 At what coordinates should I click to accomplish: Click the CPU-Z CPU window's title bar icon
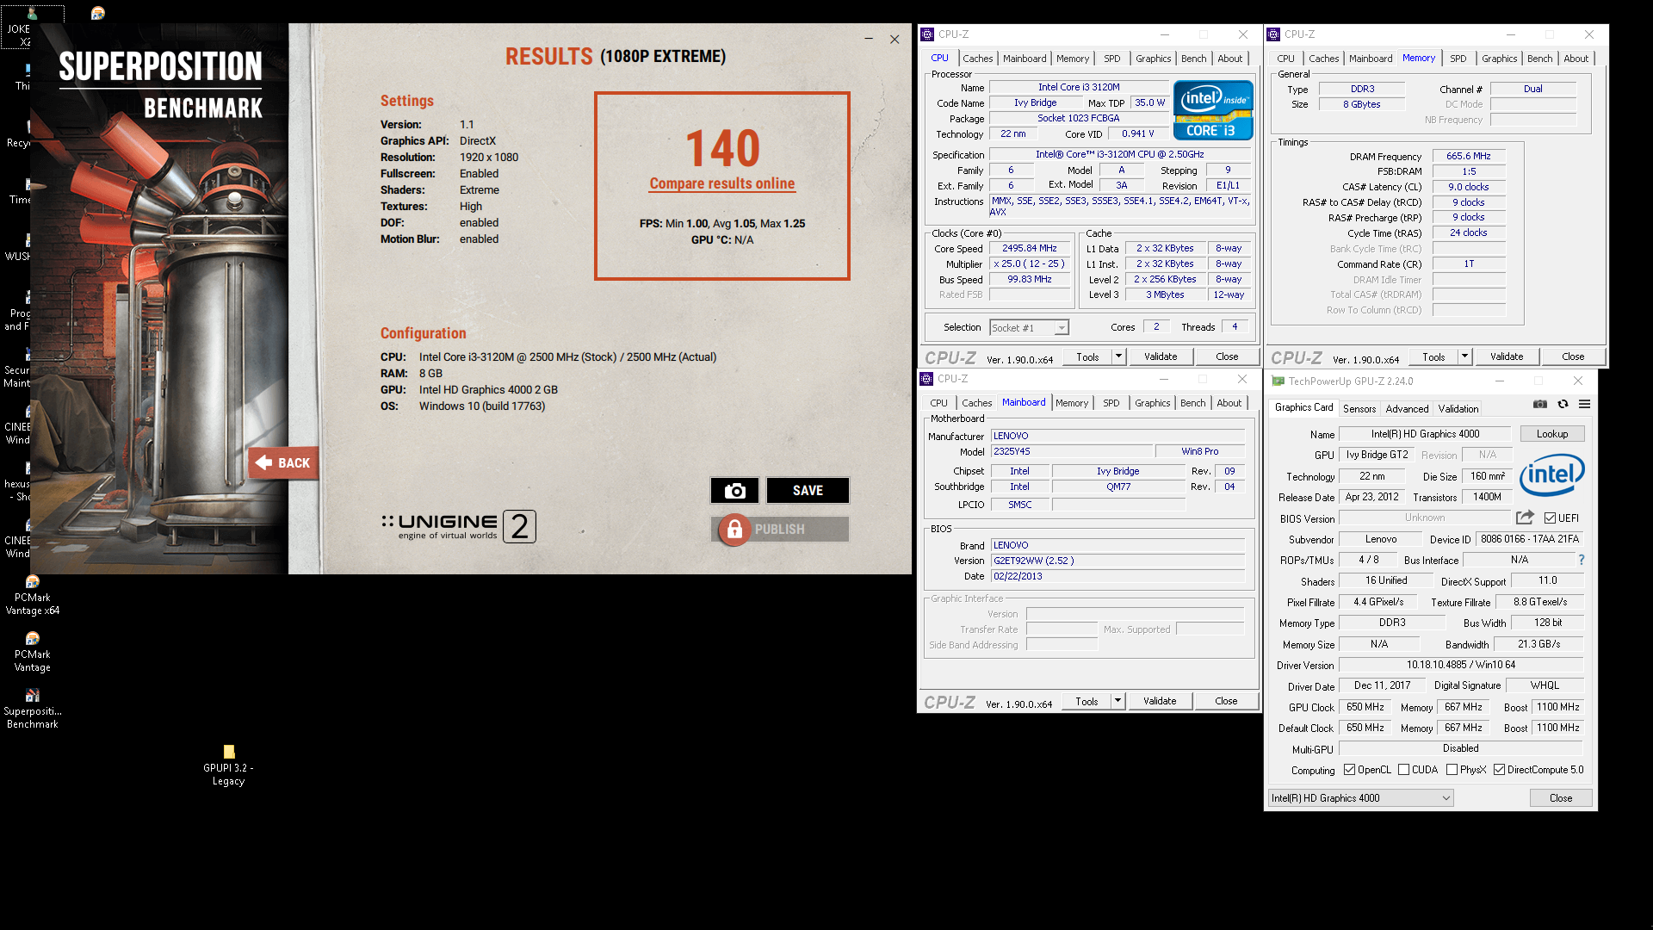927,34
